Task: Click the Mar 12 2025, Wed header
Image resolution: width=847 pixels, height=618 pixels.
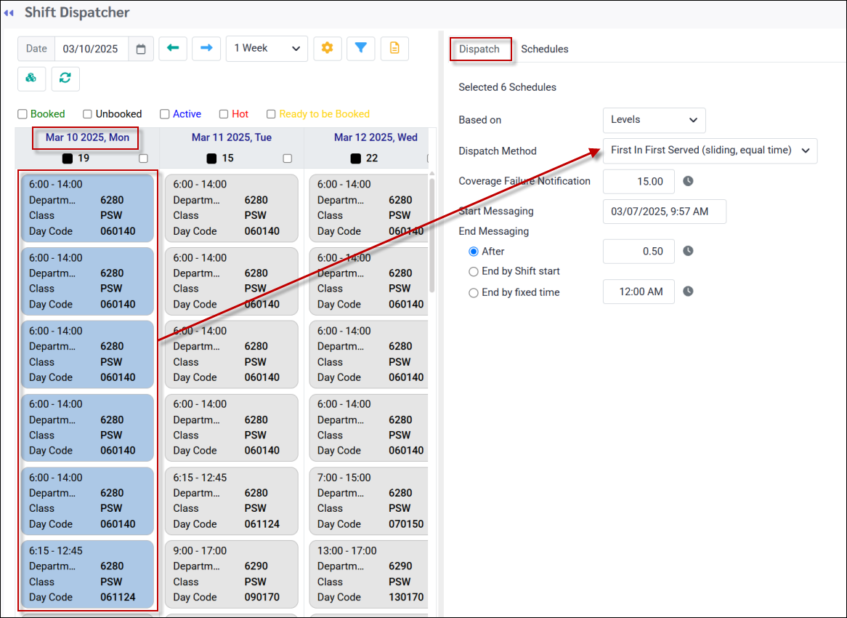Action: (376, 138)
